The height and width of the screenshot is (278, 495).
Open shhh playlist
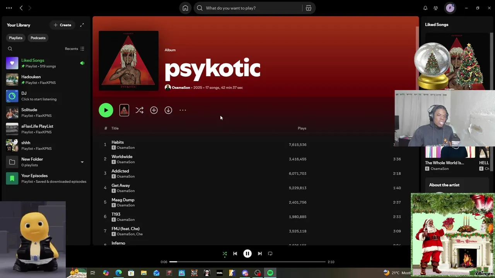tap(46, 146)
